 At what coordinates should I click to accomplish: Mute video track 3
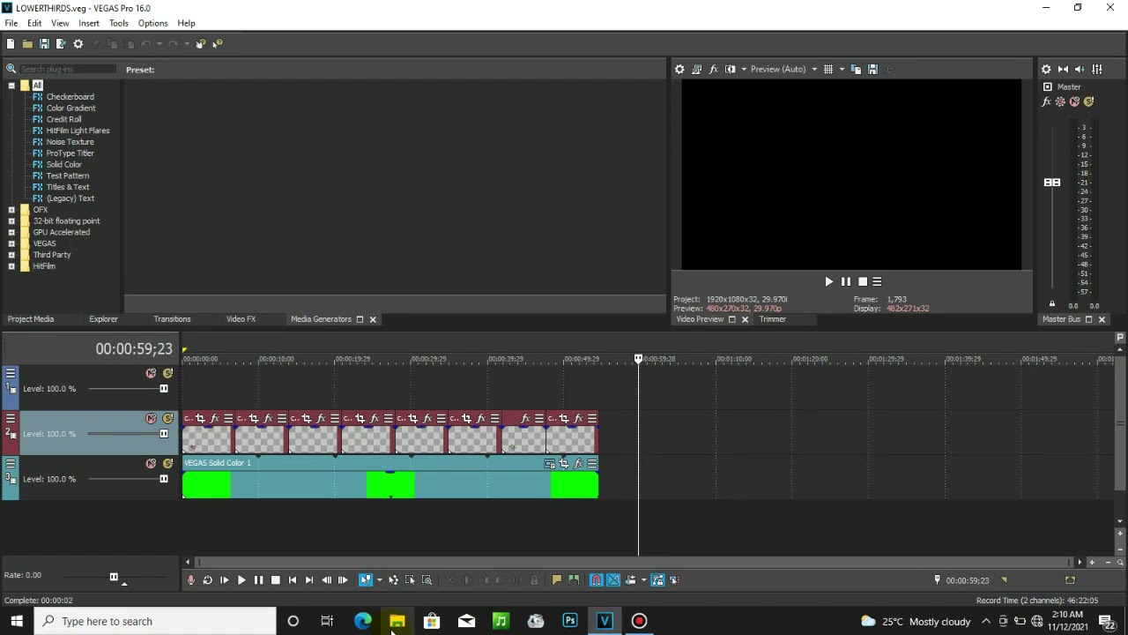(x=152, y=463)
